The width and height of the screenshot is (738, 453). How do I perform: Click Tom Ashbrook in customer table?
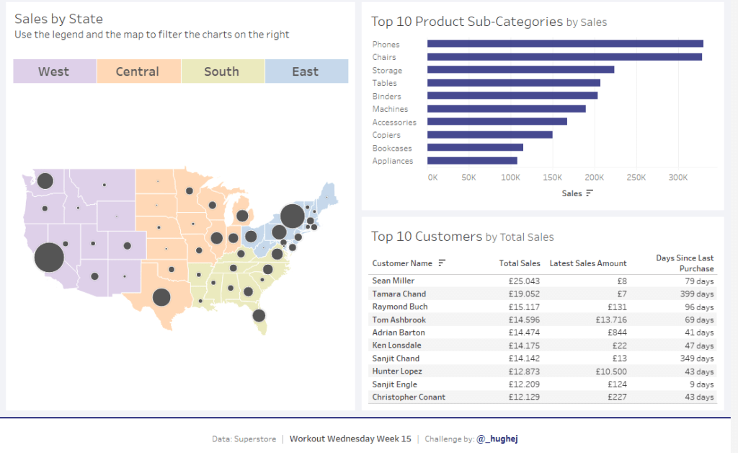[399, 320]
